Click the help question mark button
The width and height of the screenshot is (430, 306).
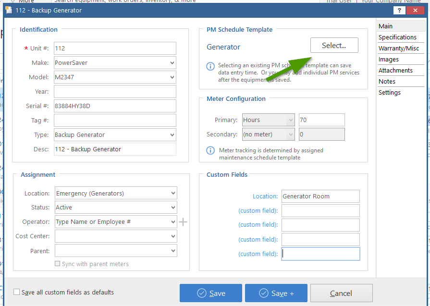coord(399,11)
